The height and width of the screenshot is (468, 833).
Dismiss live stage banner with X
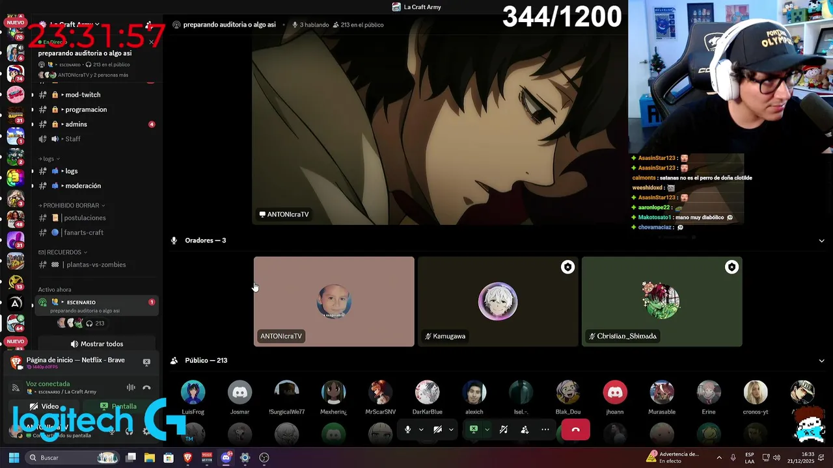pyautogui.click(x=151, y=42)
